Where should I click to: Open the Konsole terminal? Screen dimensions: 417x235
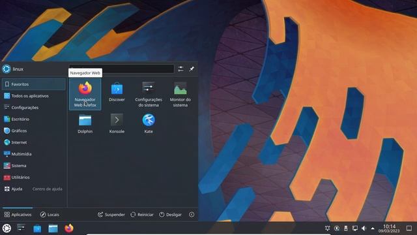[x=117, y=123]
